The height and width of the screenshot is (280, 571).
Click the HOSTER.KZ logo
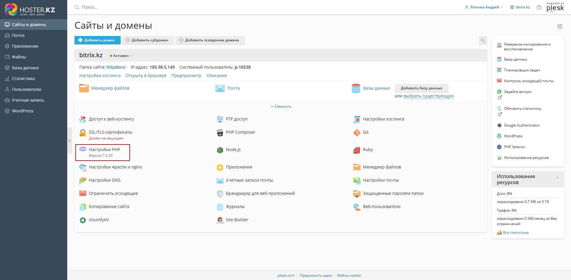[x=30, y=10]
